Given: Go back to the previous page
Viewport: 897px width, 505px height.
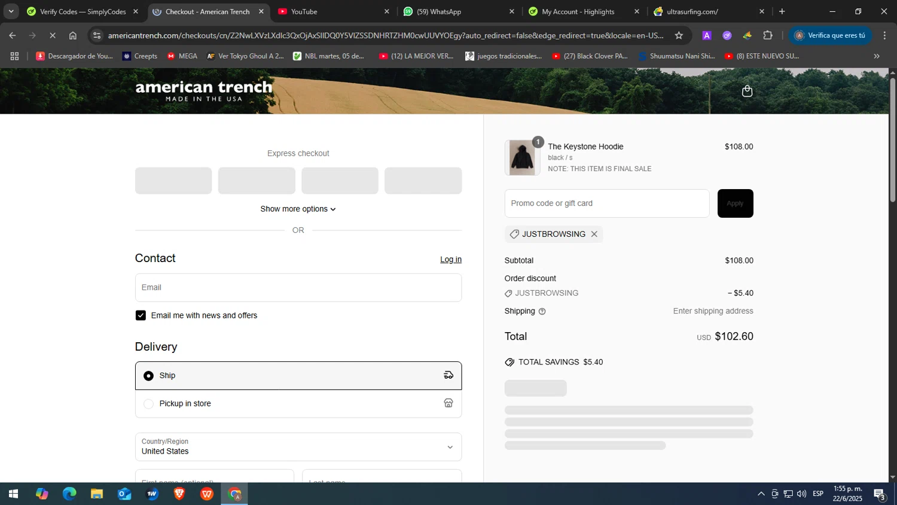Looking at the screenshot, I should (x=13, y=35).
